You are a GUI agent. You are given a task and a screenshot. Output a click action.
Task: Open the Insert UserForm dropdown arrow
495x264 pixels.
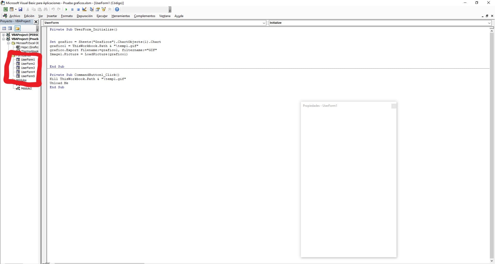(15, 9)
